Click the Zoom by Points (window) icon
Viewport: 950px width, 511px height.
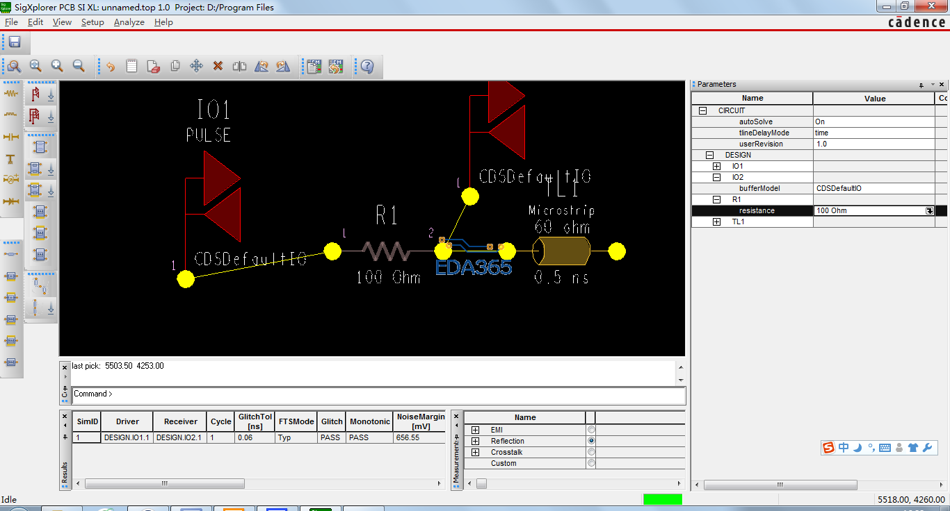(14, 66)
